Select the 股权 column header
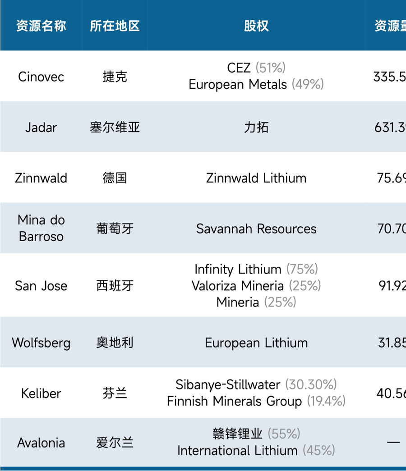Viewport: 406px width, 471px height. 256,26
